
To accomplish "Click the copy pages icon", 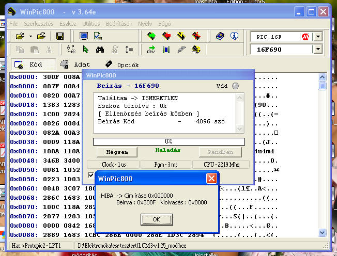I will click(20, 50).
